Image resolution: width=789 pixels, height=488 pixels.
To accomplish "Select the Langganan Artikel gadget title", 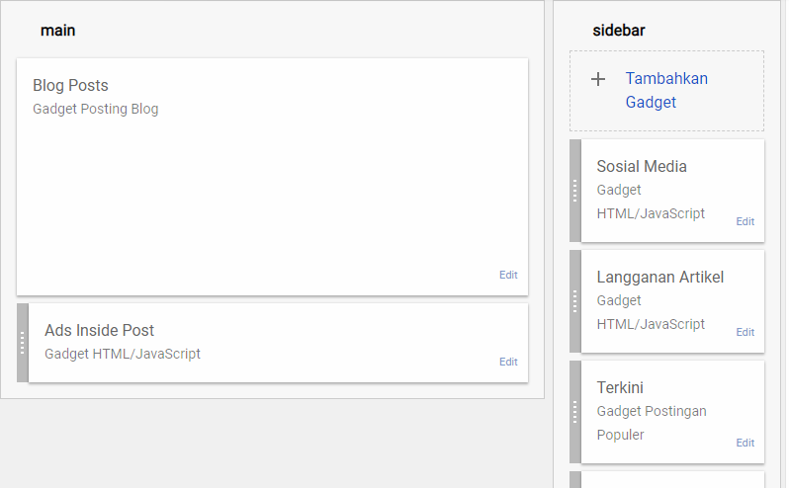I will coord(659,278).
